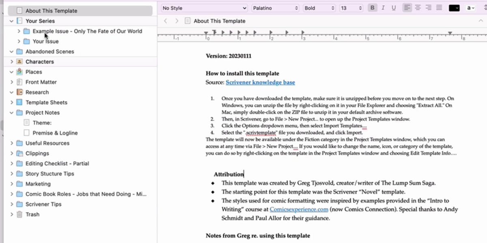This screenshot has width=487, height=243.
Task: Select right text alignment
Action: coord(428,7)
